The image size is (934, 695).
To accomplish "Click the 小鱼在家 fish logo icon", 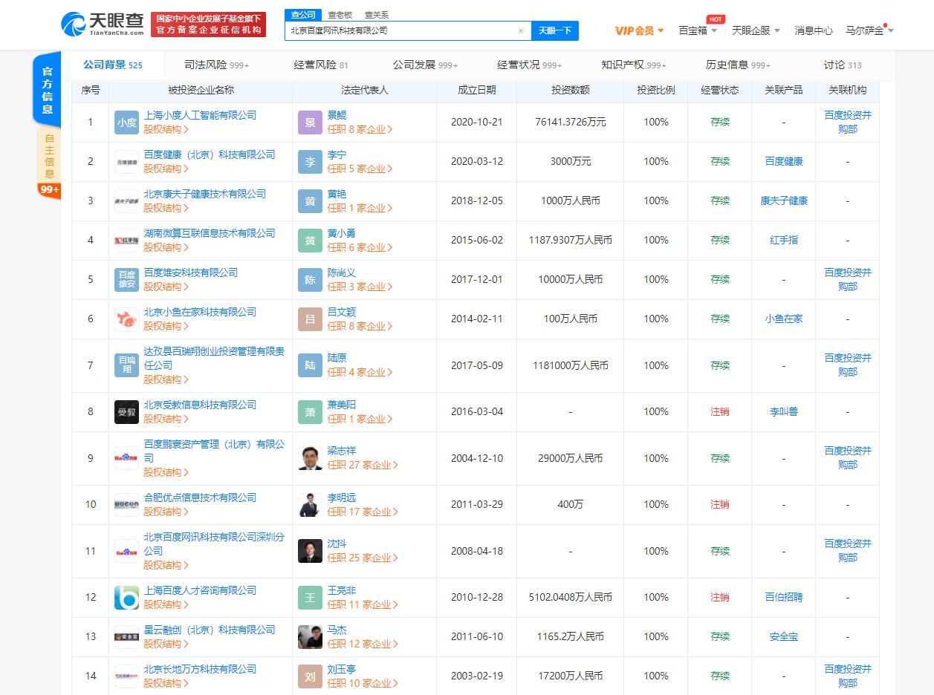I will coord(126,319).
